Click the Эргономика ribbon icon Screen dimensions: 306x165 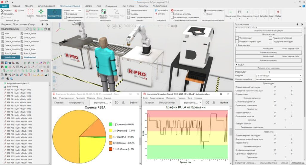tap(247, 13)
